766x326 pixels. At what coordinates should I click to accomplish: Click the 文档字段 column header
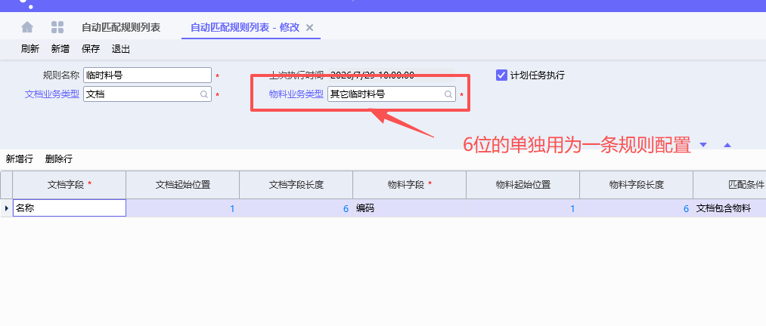pyautogui.click(x=70, y=185)
